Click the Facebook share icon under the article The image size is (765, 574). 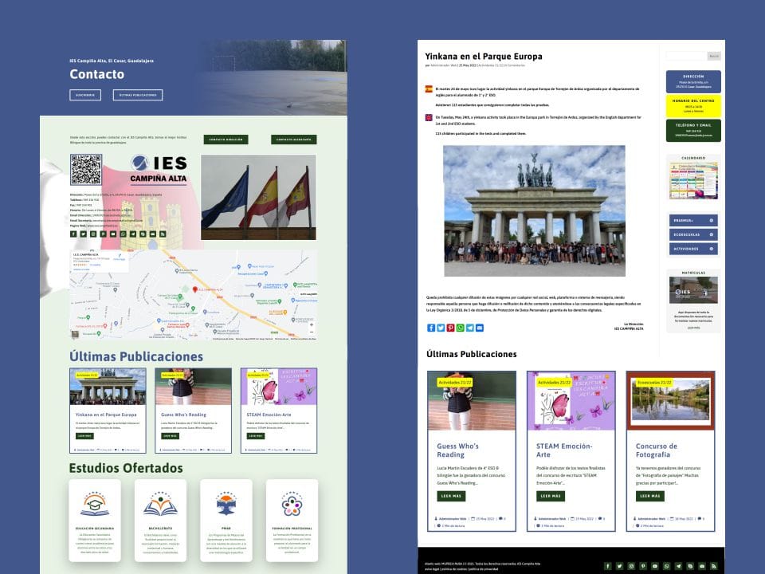(x=431, y=328)
